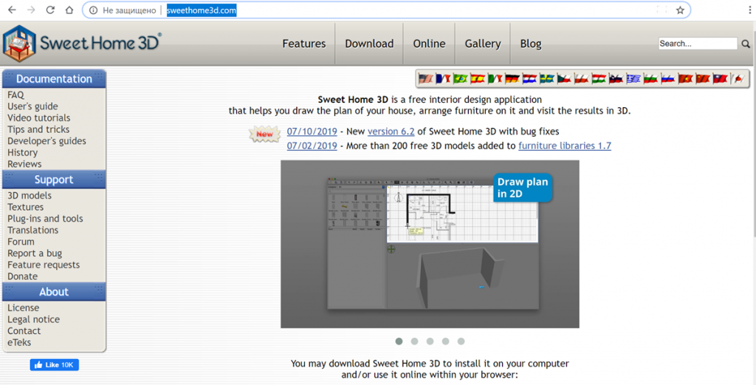Choose the China flag language
756x385 pixels.
(703, 78)
